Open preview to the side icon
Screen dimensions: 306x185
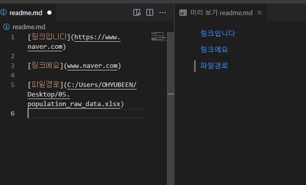137,13
